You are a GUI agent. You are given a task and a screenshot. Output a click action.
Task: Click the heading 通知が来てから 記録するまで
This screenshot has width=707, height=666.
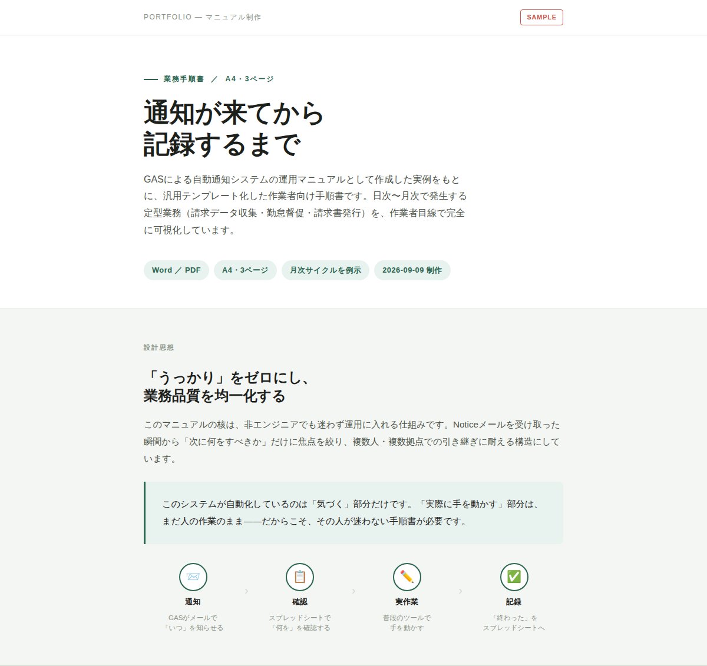point(234,128)
